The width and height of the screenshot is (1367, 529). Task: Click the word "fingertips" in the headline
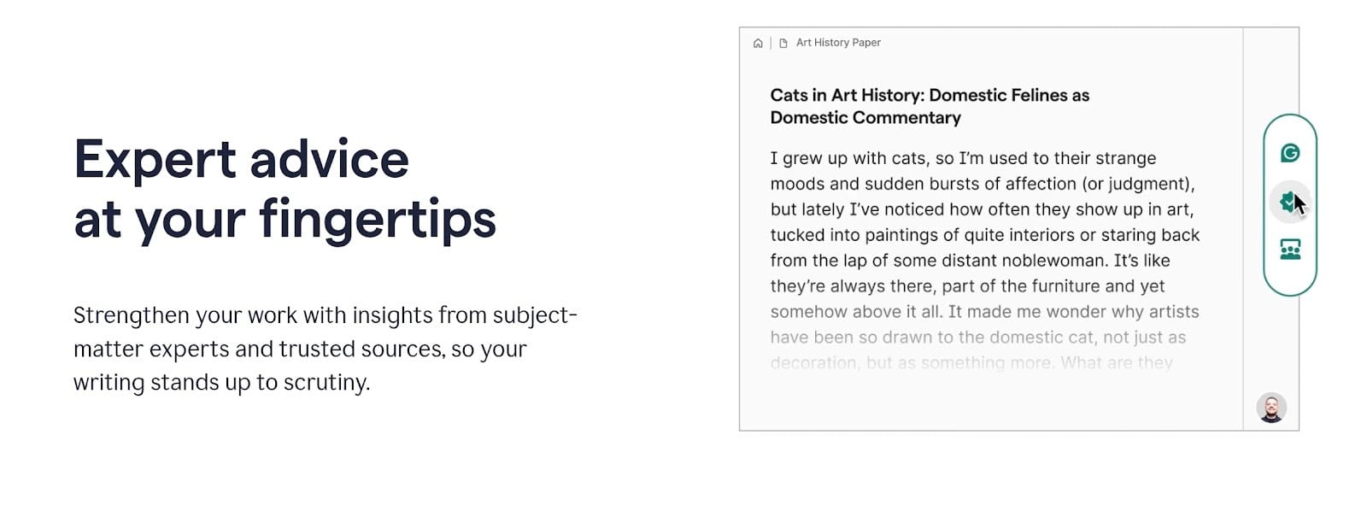377,219
